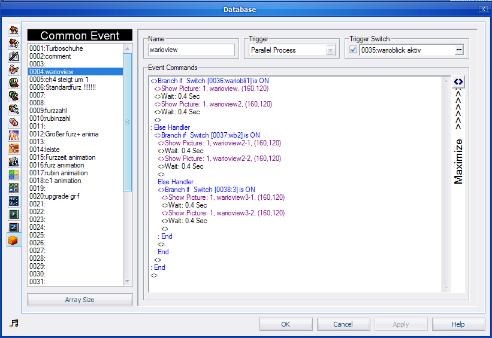Open the Vocabulary tab with the ABC icon
The image size is (492, 338).
coord(13,201)
